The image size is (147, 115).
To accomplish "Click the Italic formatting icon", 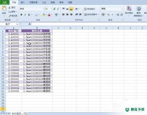I will tap(25, 15).
